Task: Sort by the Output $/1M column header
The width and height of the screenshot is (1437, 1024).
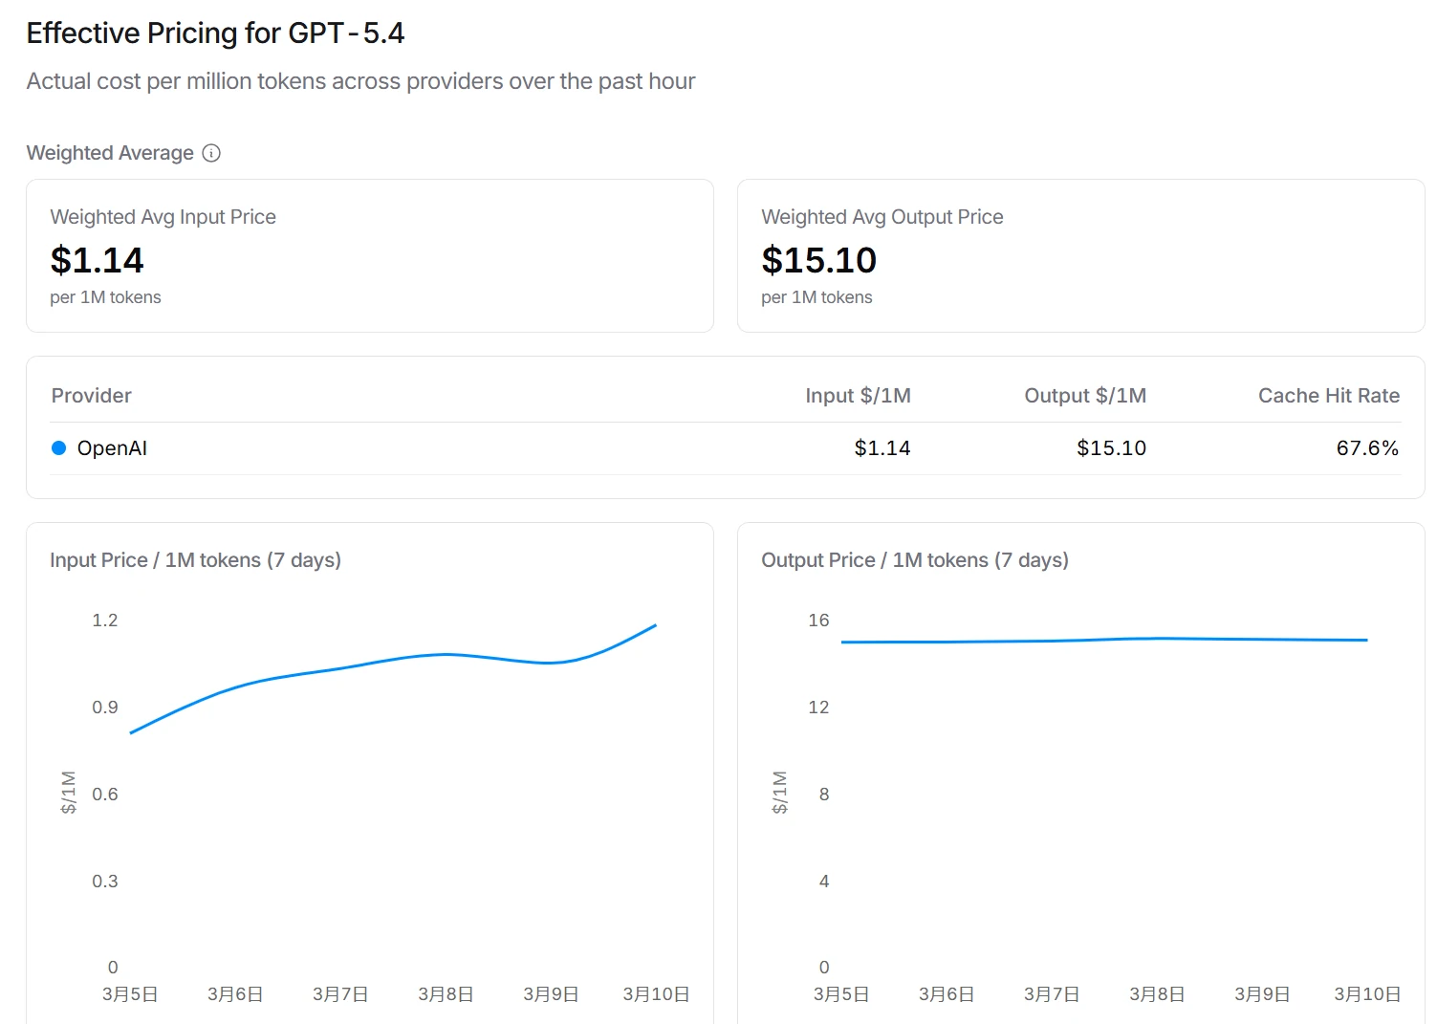Action: [1085, 396]
